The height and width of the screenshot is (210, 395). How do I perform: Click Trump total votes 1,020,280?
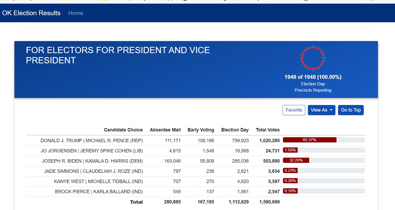click(270, 141)
